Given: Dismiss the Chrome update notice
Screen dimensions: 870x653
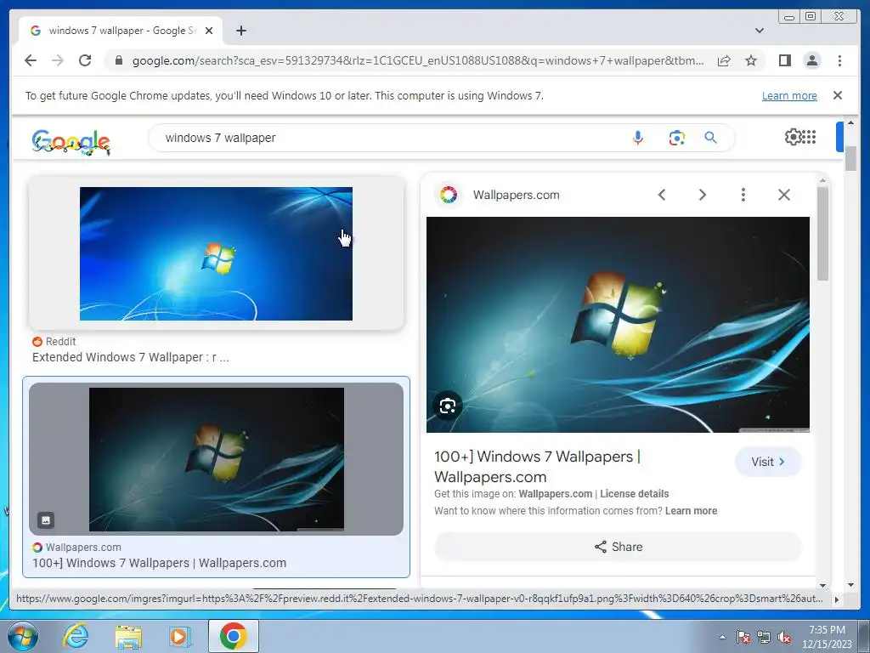Looking at the screenshot, I should [838, 95].
